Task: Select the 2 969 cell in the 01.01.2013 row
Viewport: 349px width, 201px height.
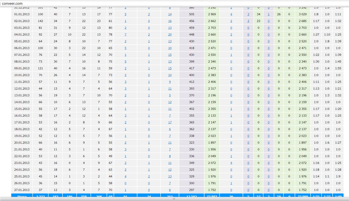Action: [x=212, y=14]
